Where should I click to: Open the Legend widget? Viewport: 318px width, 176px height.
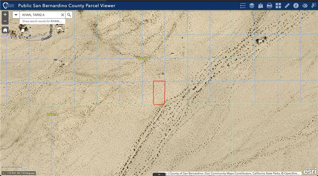[x=243, y=5]
